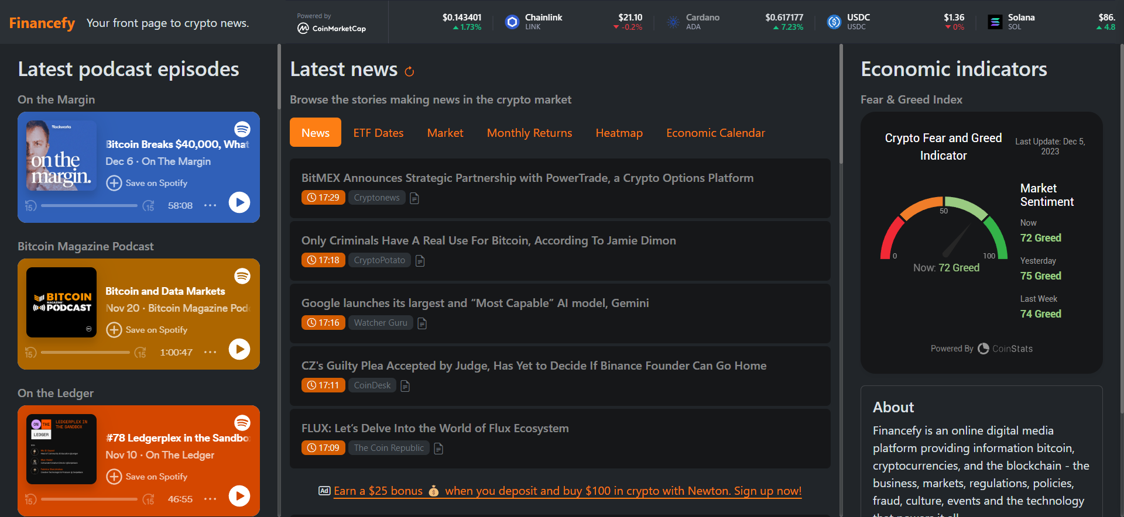Open the Heatmap tab
Image resolution: width=1124 pixels, height=517 pixels.
[619, 133]
